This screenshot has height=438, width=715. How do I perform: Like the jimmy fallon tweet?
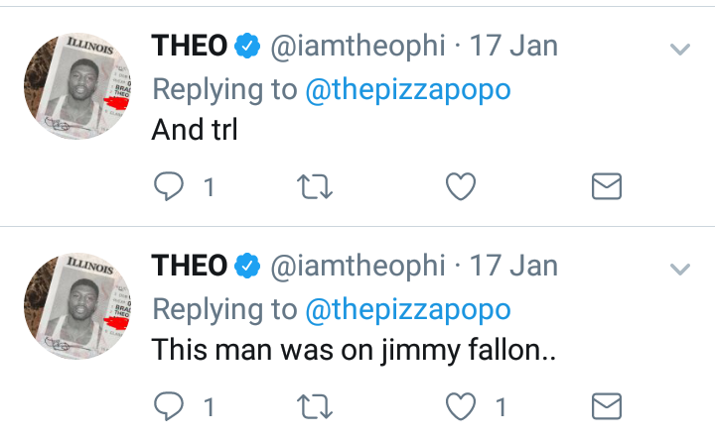[461, 406]
